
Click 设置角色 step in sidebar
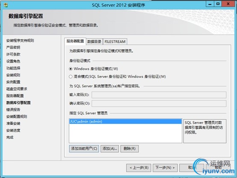(x=13, y=61)
